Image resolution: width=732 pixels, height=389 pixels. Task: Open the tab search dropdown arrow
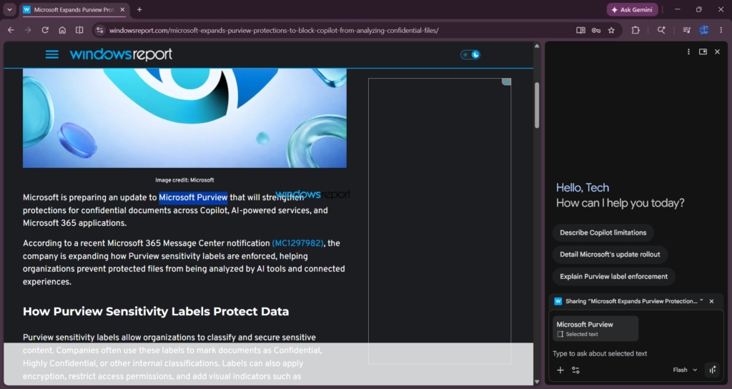(x=9, y=9)
